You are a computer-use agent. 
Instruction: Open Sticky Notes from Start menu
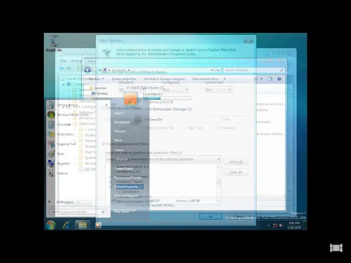click(x=65, y=134)
